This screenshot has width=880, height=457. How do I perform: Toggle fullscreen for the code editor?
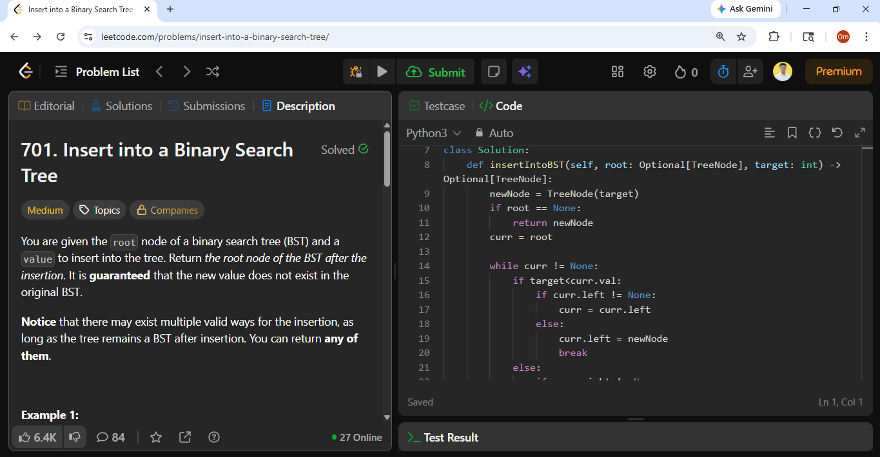tap(860, 133)
